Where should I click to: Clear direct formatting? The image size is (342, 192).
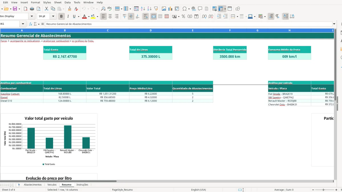click(x=76, y=9)
